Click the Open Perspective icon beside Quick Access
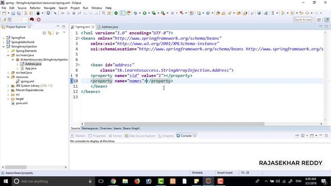 319,20
